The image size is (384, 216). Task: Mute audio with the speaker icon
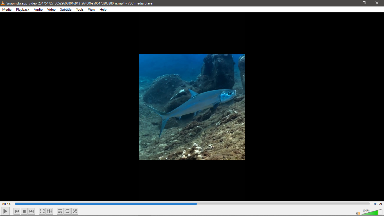(x=358, y=213)
